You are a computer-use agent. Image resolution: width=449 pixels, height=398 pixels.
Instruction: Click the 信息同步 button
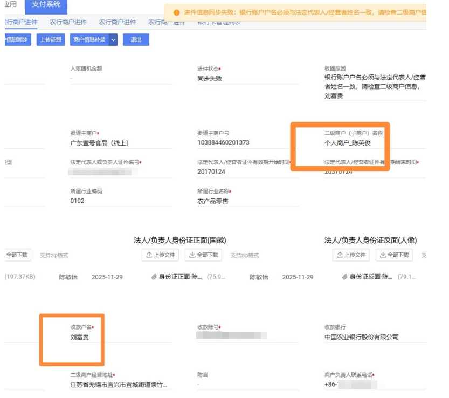16,40
